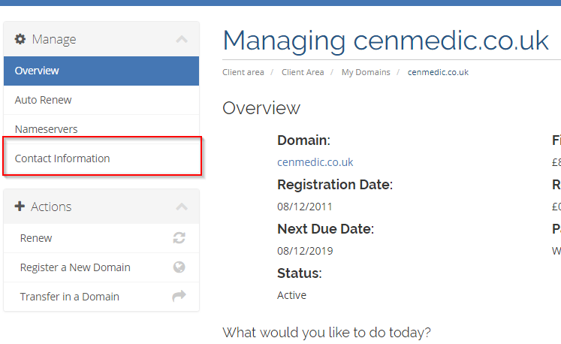Viewport: 561px width, 344px height.
Task: Click the Actions plus icon
Action: click(x=20, y=207)
